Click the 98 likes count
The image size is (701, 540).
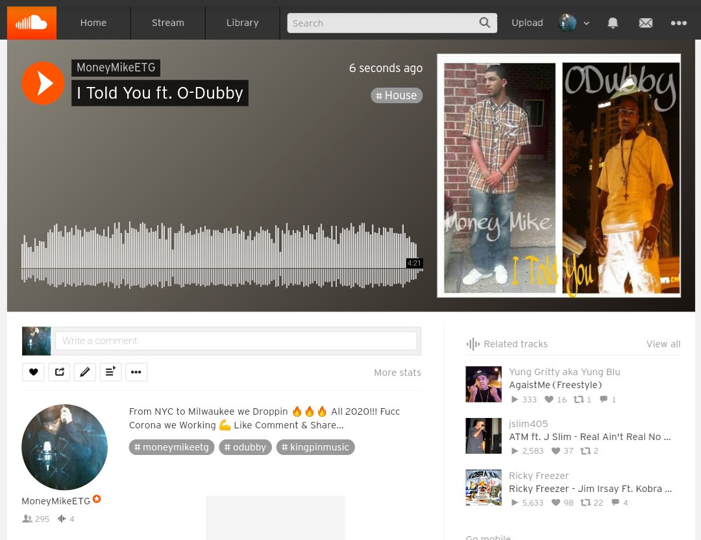[562, 503]
